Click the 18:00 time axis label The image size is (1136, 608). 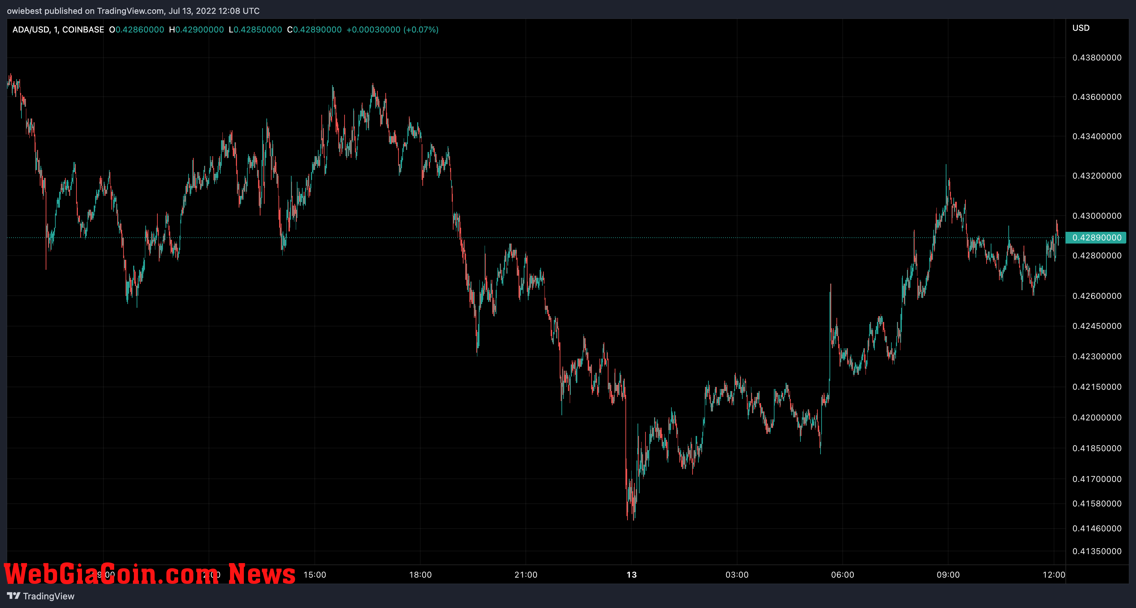[420, 574]
